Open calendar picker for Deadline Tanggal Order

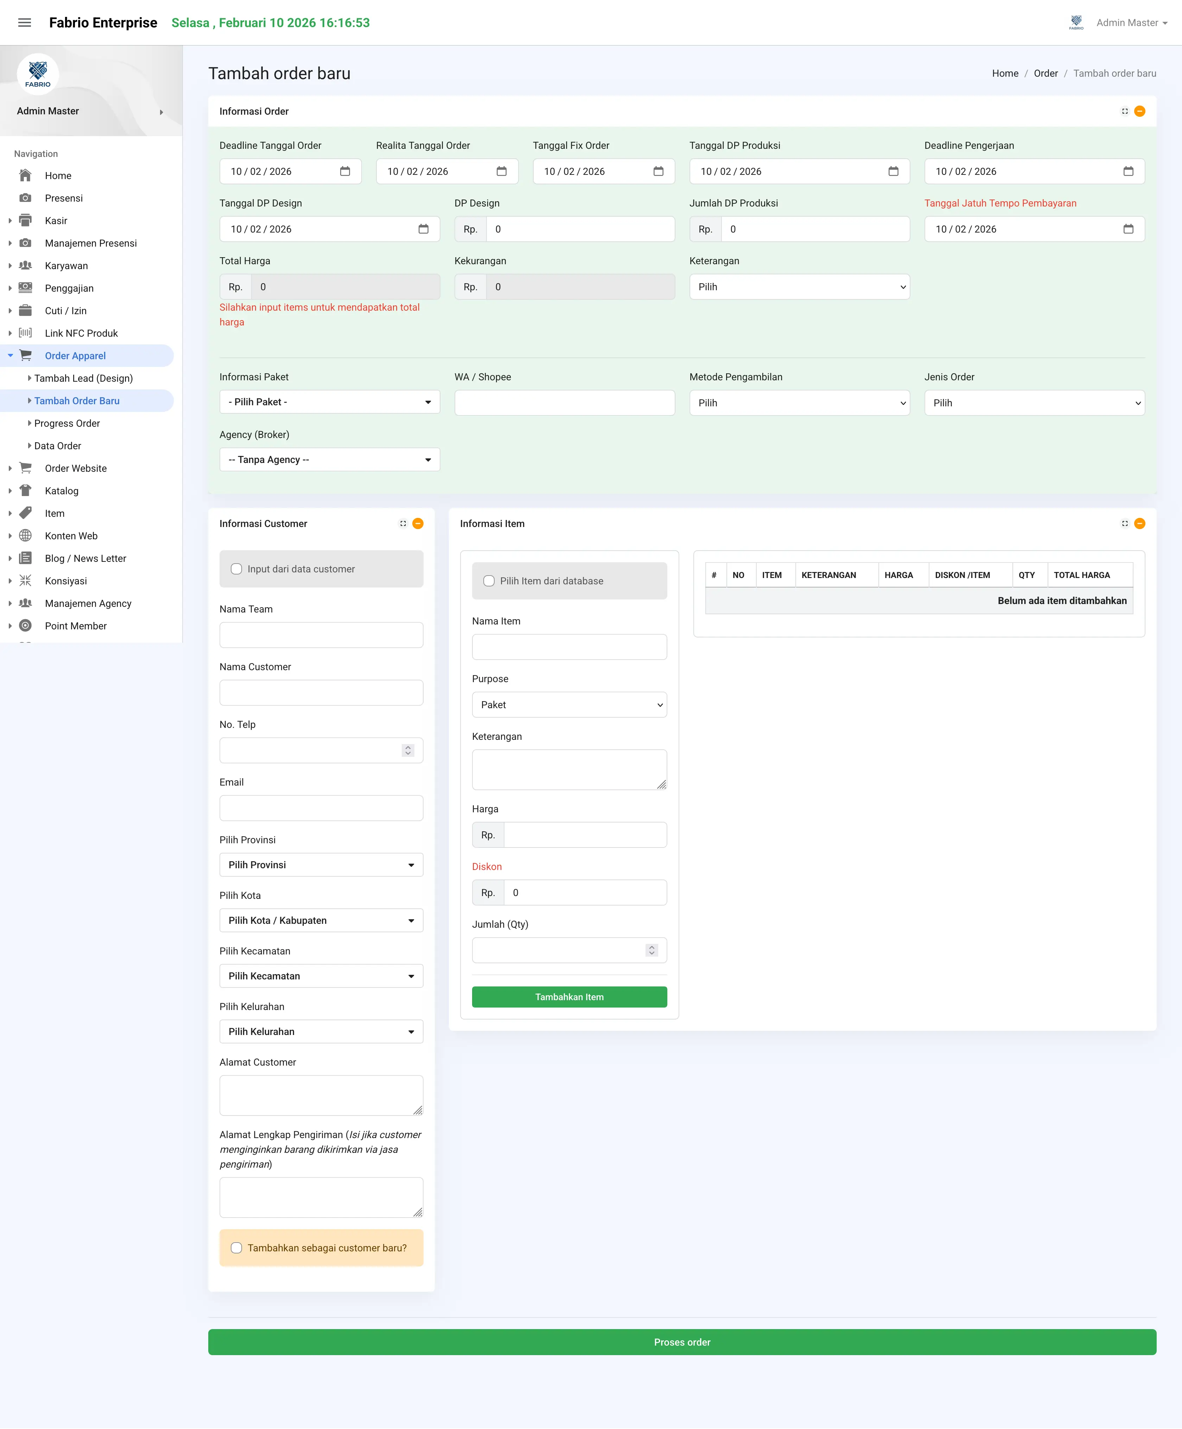click(x=345, y=171)
